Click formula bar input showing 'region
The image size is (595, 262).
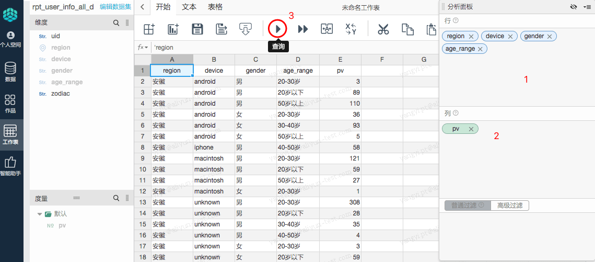294,48
